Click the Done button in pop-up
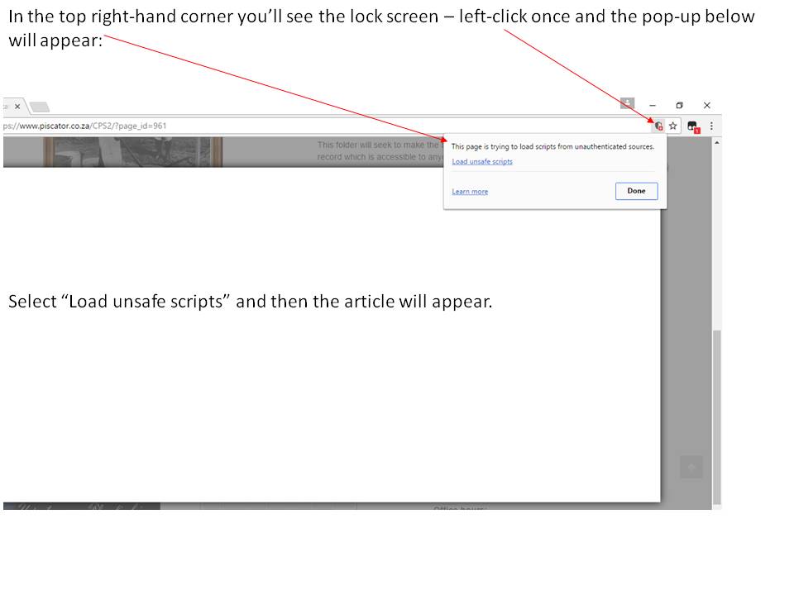Viewport: 794px width, 595px height. pos(637,191)
